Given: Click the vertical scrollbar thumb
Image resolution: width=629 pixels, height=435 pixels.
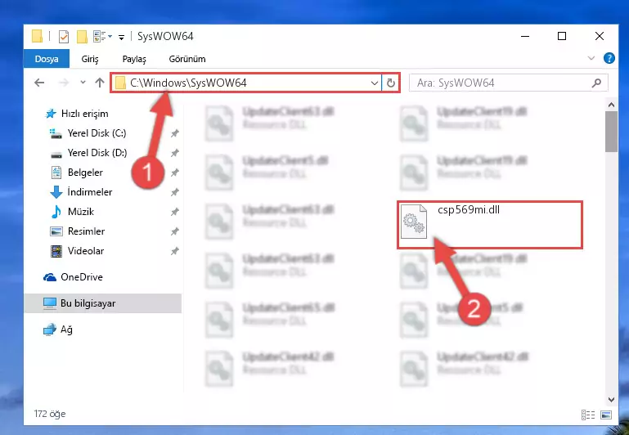Looking at the screenshot, I should click(x=611, y=132).
